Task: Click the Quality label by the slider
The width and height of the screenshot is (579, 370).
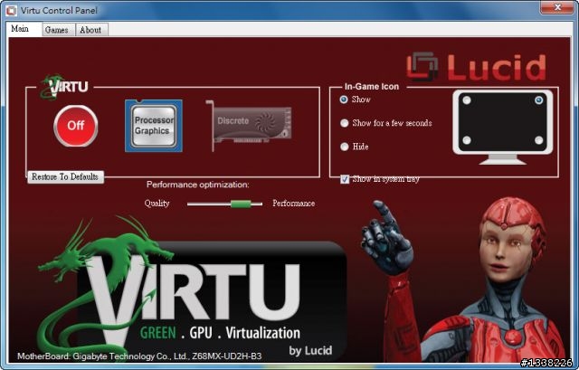Action: tap(157, 204)
